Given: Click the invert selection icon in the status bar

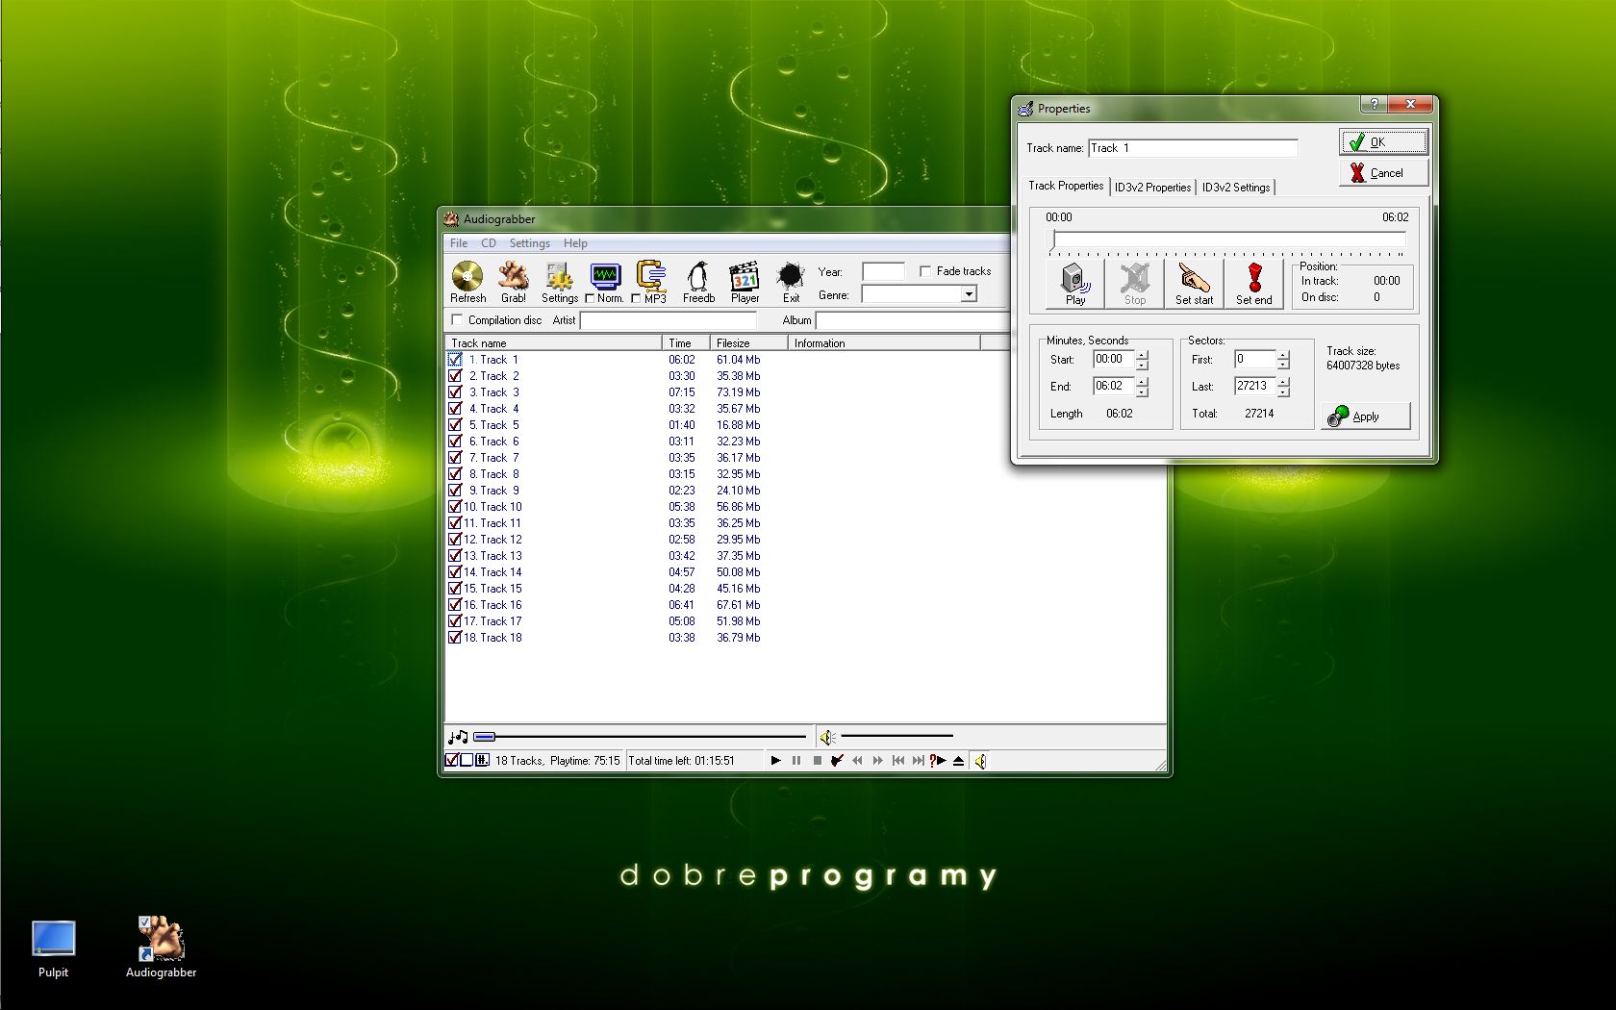Looking at the screenshot, I should click(482, 760).
